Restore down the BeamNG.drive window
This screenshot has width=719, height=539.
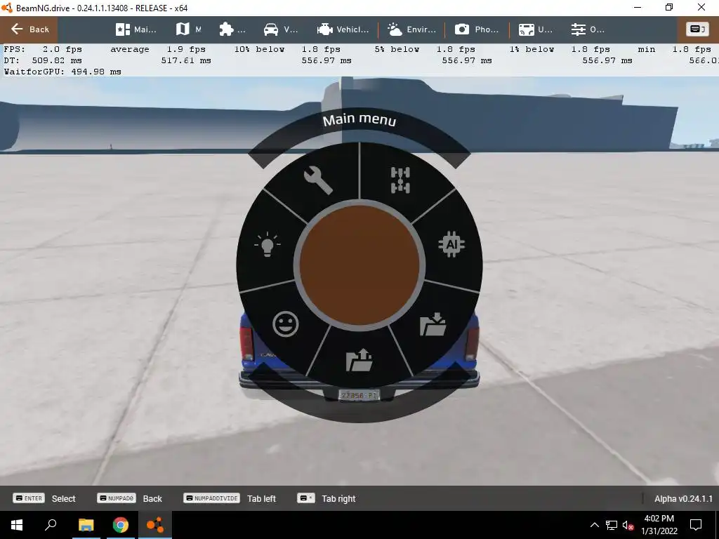click(669, 7)
